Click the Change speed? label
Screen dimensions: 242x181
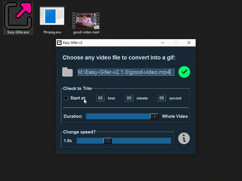pos(79,132)
